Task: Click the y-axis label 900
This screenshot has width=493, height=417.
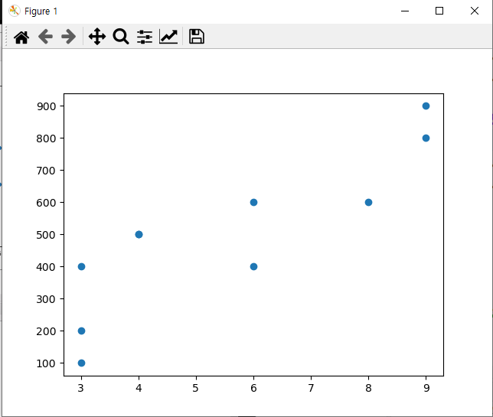Action: (46, 106)
